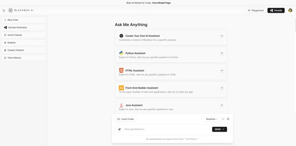The width and height of the screenshot is (296, 146).
Task: Start a New Chat from the sidebar
Action: 24,20
